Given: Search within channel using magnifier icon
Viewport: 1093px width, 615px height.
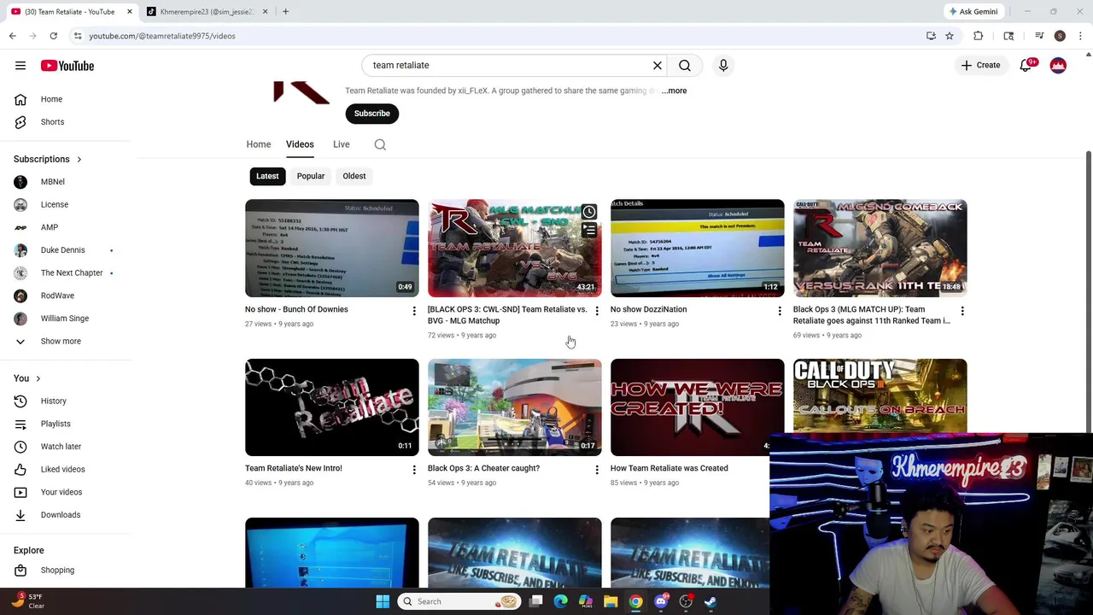Looking at the screenshot, I should (x=380, y=144).
